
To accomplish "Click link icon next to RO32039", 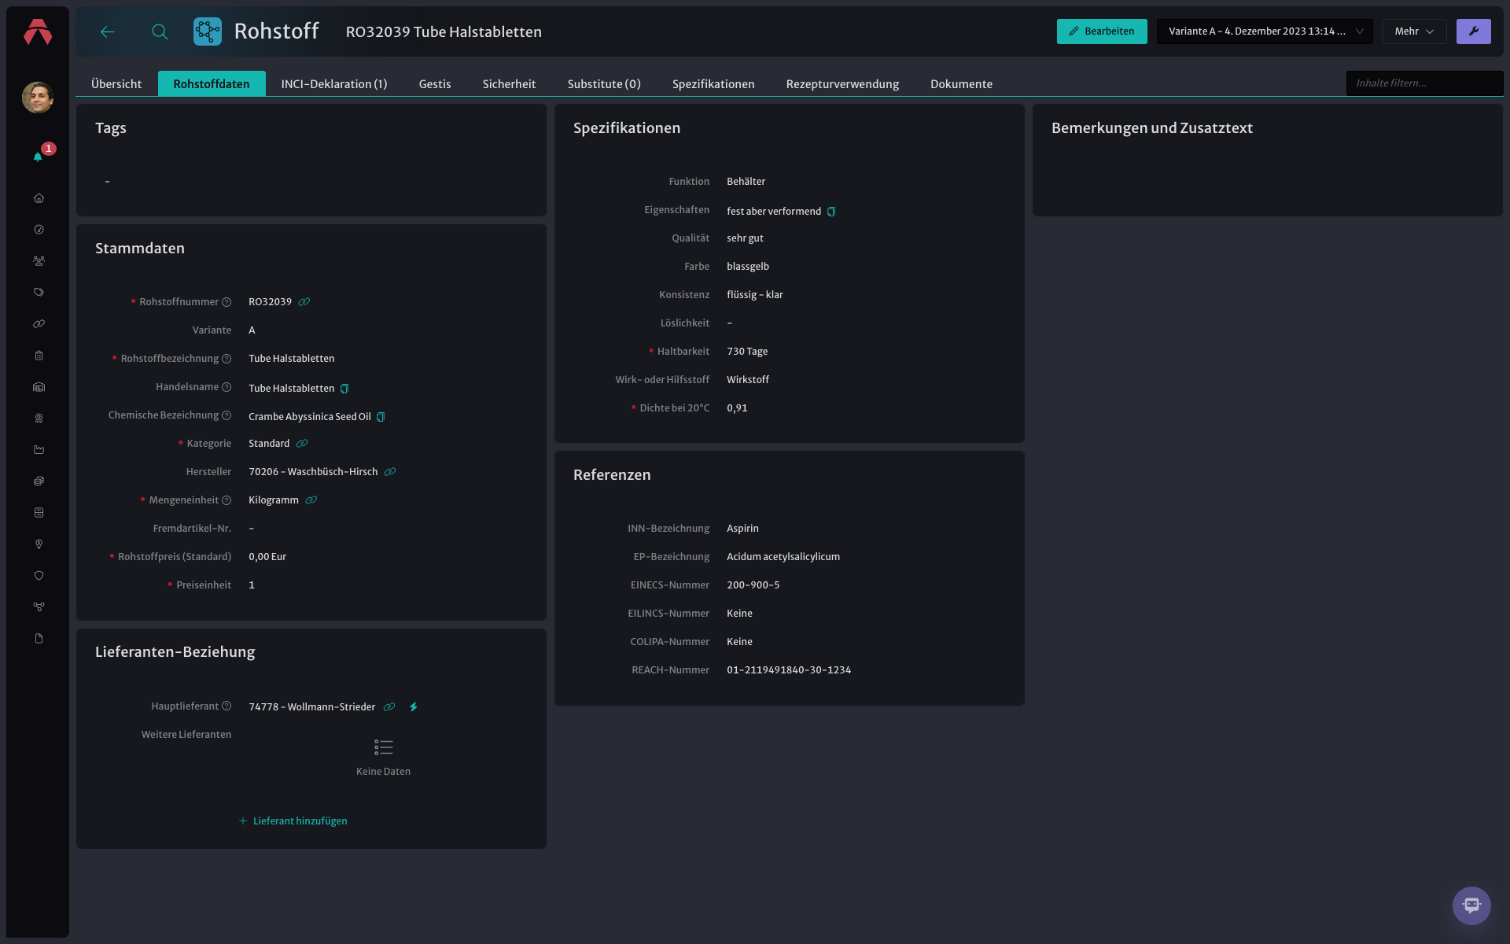I will tap(304, 302).
